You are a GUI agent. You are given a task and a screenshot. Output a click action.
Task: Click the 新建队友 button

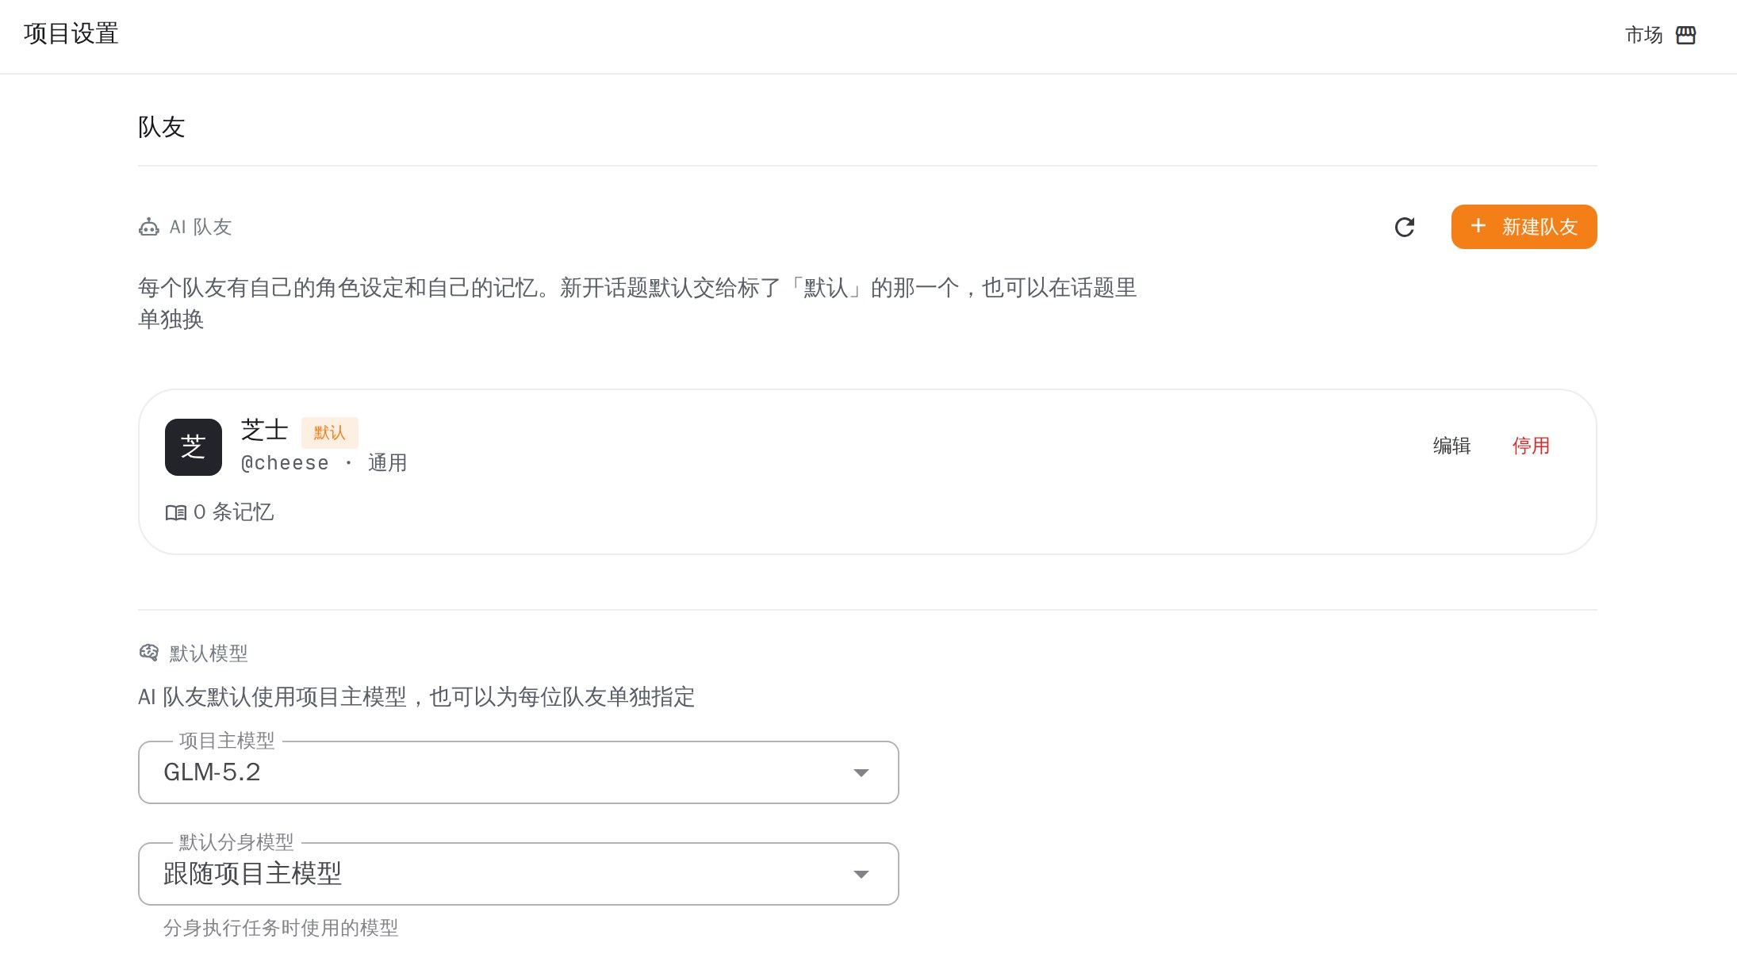pos(1524,227)
